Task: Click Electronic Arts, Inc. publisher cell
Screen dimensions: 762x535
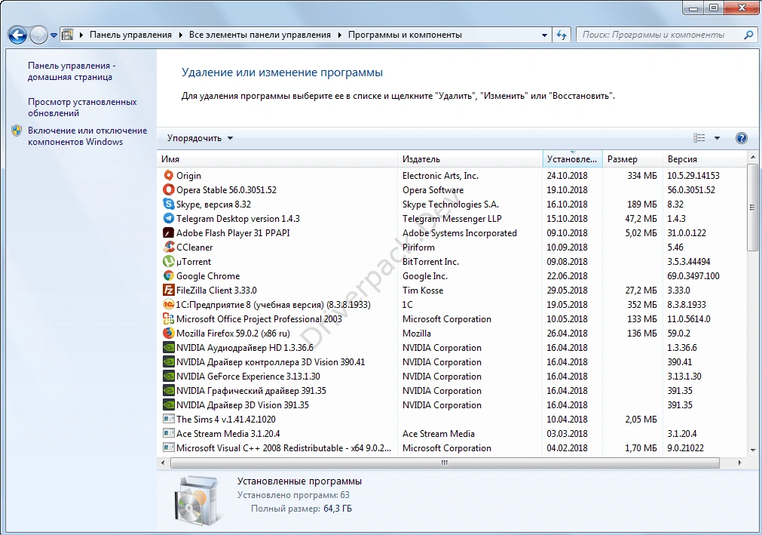Action: click(440, 176)
